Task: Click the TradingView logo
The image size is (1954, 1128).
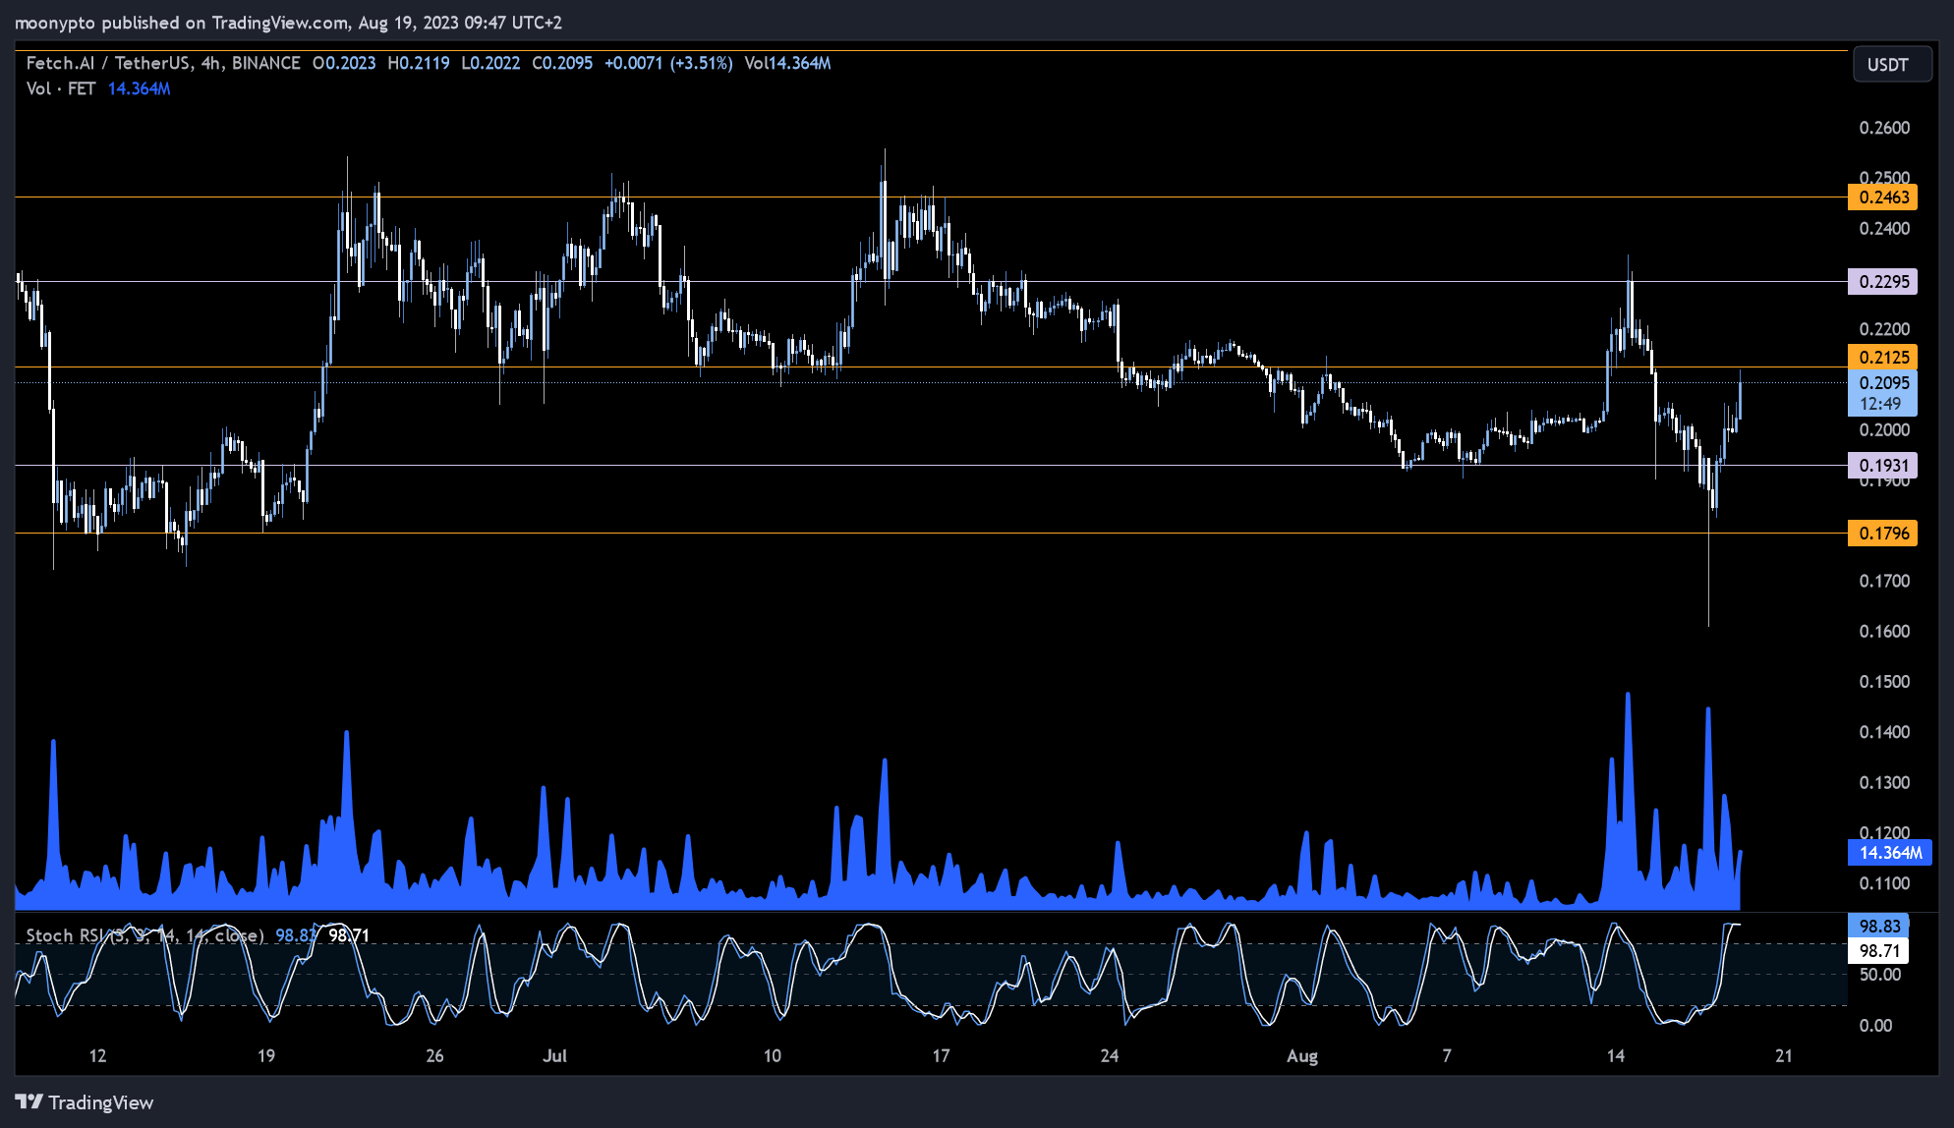Action: point(85,1102)
